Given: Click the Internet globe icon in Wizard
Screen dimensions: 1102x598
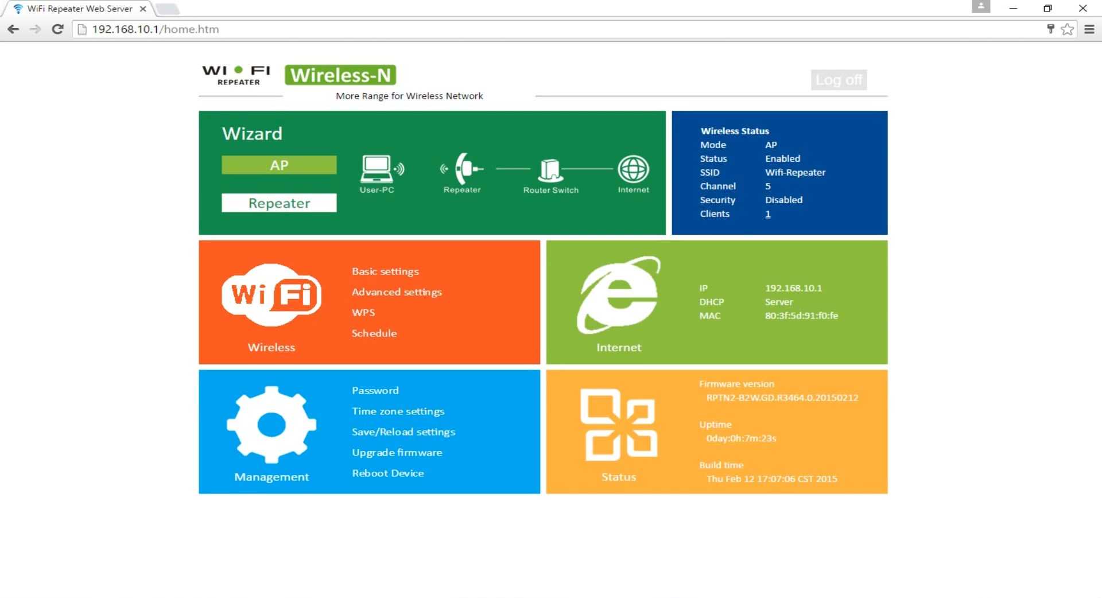Looking at the screenshot, I should 633,169.
